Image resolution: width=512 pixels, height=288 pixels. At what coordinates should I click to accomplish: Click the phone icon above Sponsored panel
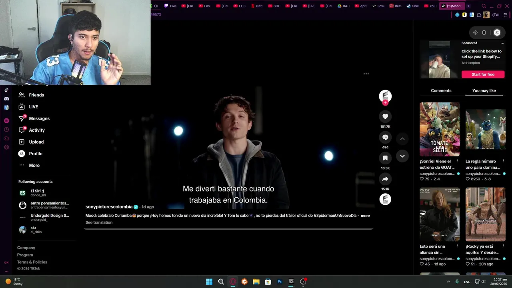click(484, 32)
